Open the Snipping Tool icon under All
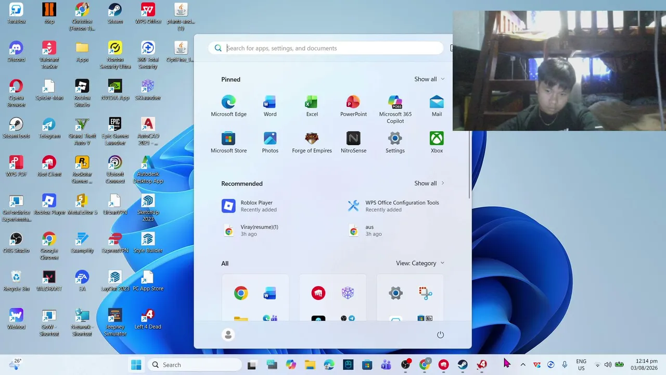Image resolution: width=666 pixels, height=375 pixels. (426, 293)
